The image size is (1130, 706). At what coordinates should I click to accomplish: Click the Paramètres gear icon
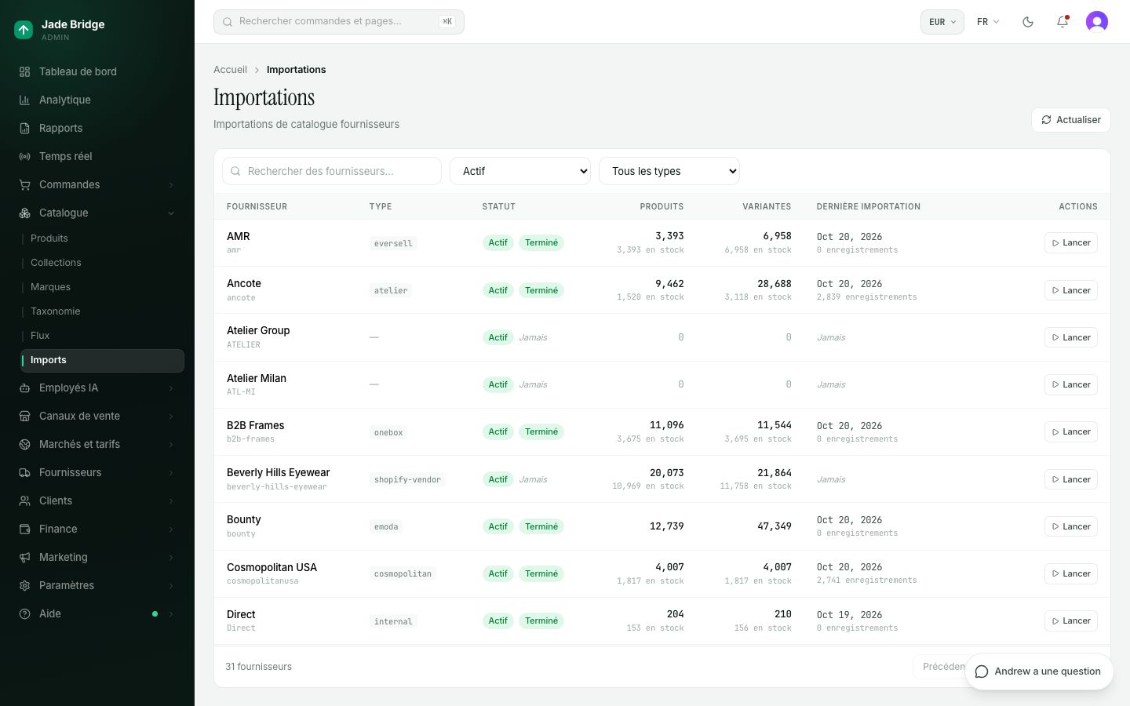point(24,585)
